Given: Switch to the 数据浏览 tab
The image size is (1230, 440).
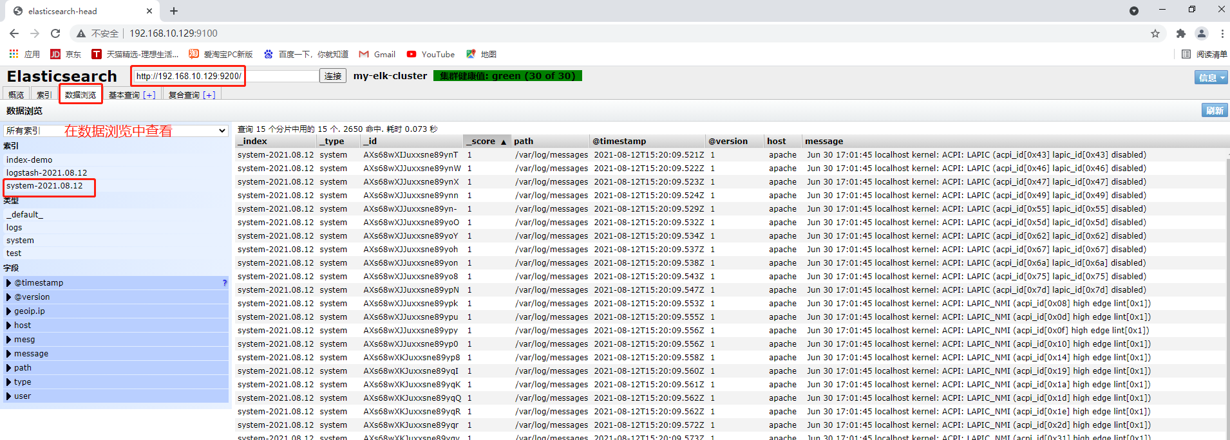Looking at the screenshot, I should point(80,95).
